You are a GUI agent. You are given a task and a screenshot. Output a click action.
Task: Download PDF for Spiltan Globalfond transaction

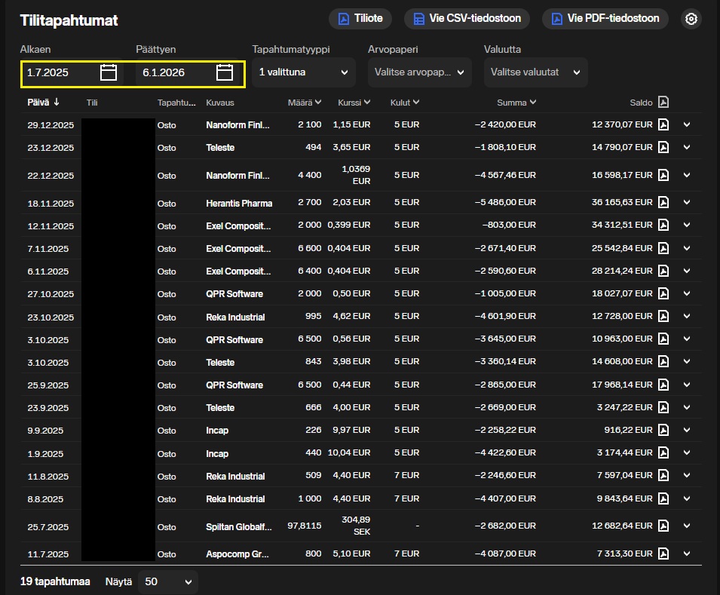[663, 526]
